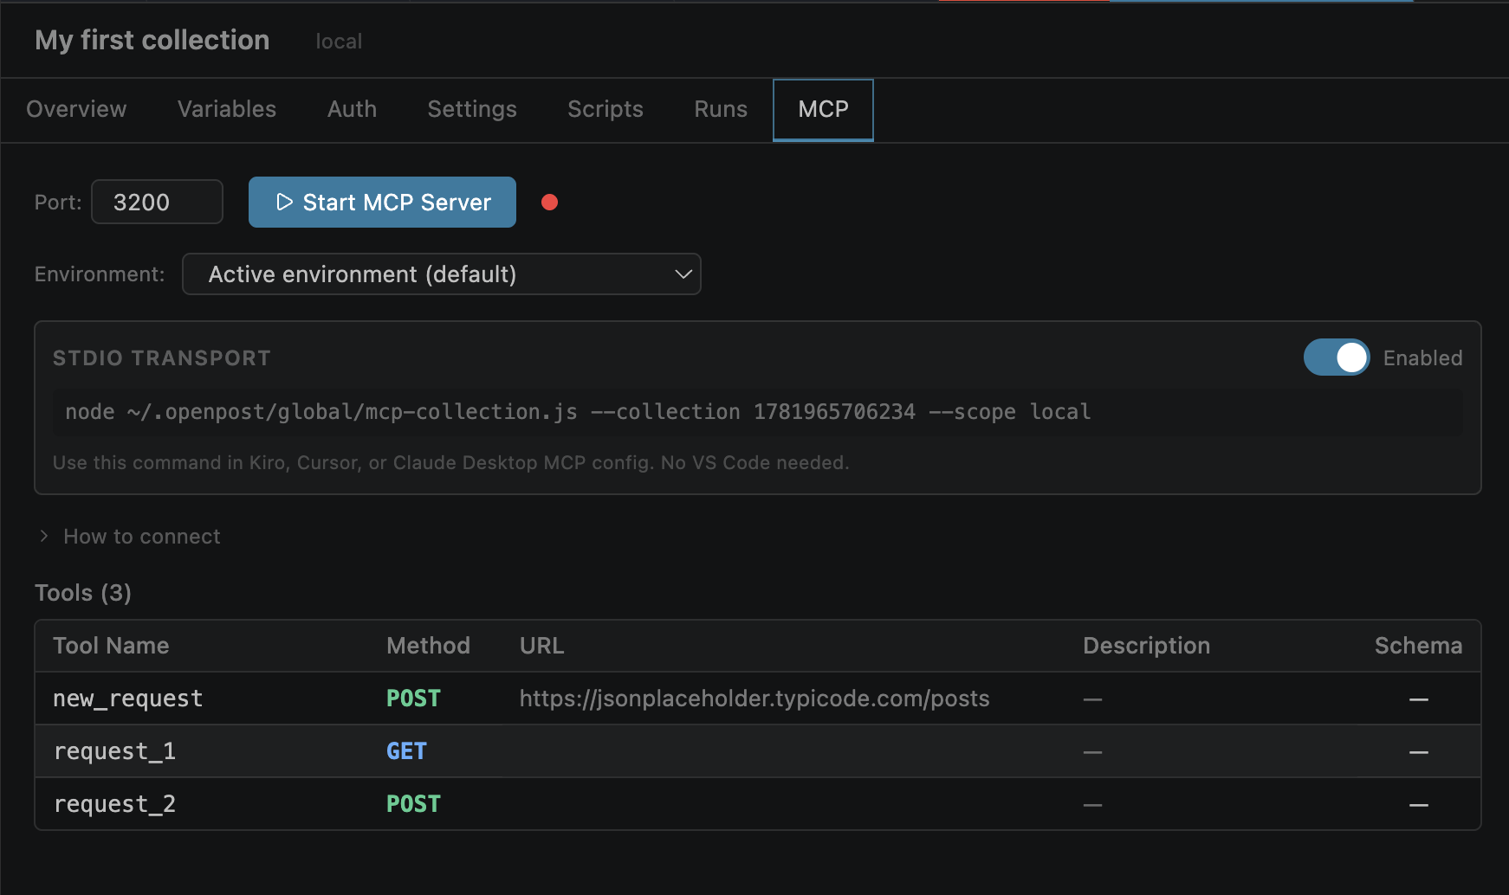Open the Overview tab
This screenshot has width=1509, height=895.
pos(76,109)
